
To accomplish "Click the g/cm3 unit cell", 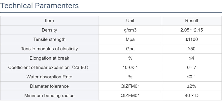I will click(130, 30).
